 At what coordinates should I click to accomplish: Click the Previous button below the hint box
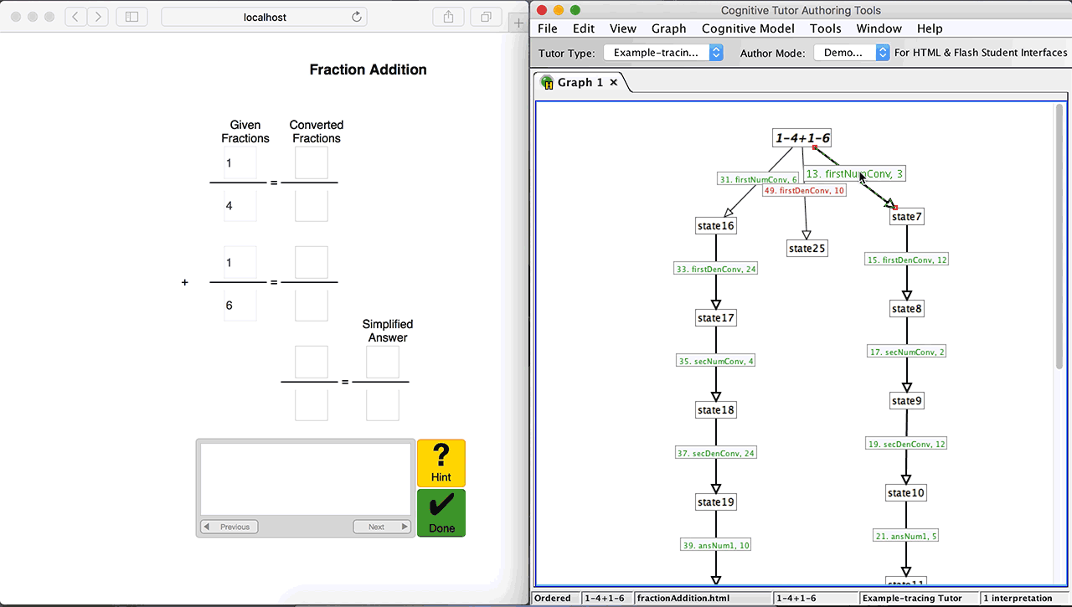228,526
